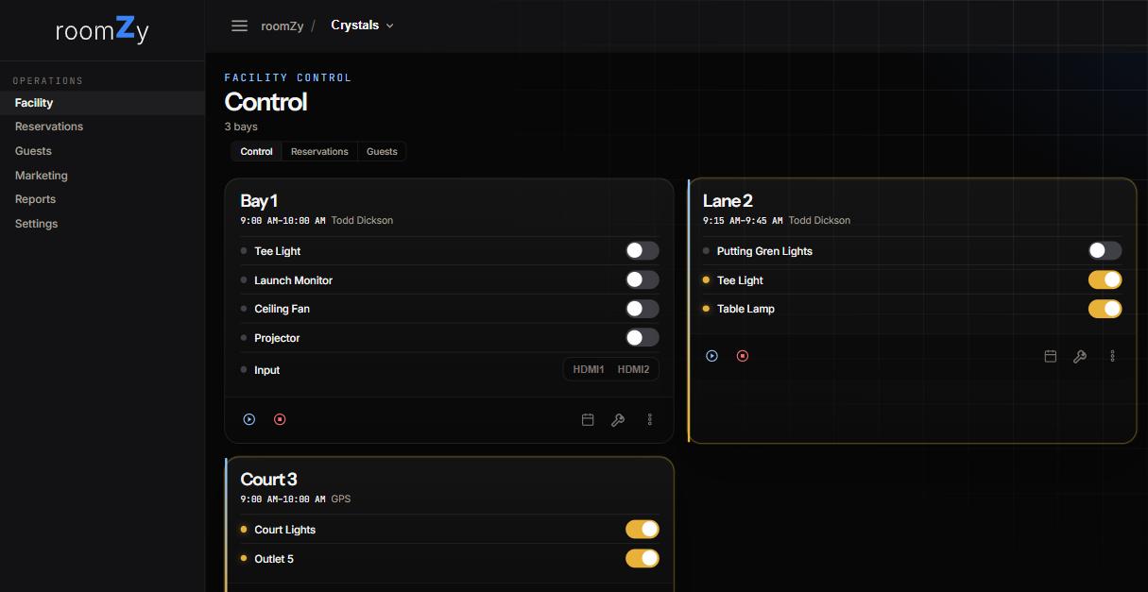The height and width of the screenshot is (592, 1148).
Task: Select HDMI1 input for Bay 1
Action: coord(589,369)
